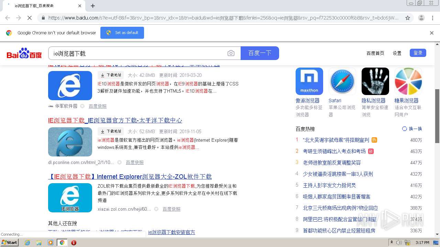Focus the Baidu search input field

click(137, 53)
